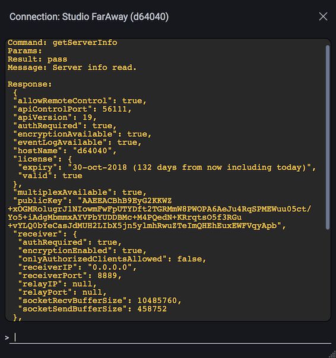The image size is (336, 358).
Task: Click the license "expiry" 30-oct-2018 line
Action: [167, 168]
